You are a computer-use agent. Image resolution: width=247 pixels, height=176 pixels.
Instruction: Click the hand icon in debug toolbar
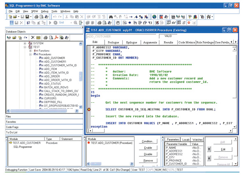click(x=118, y=23)
